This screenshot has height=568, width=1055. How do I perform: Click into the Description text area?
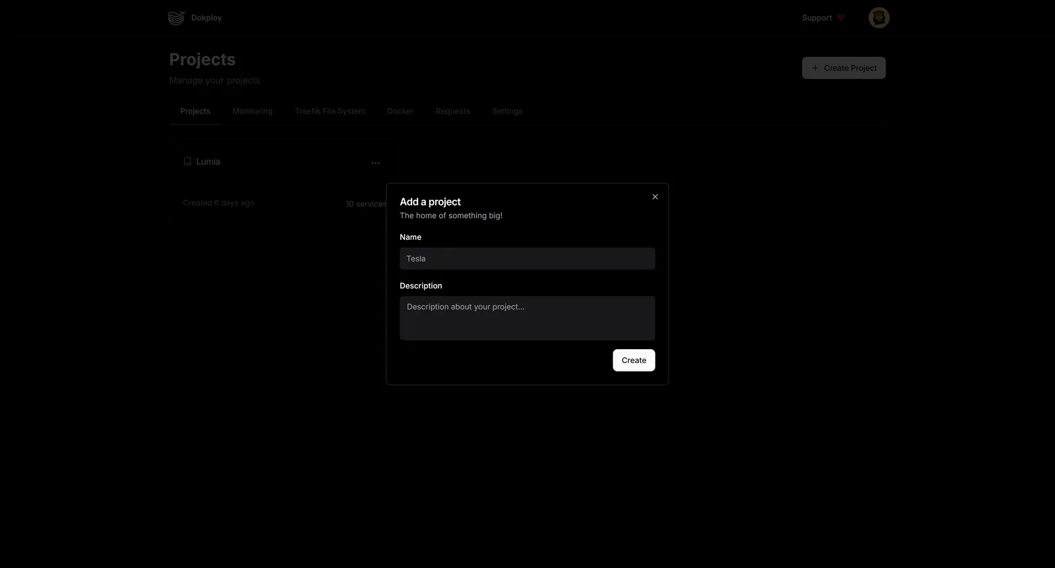(527, 318)
